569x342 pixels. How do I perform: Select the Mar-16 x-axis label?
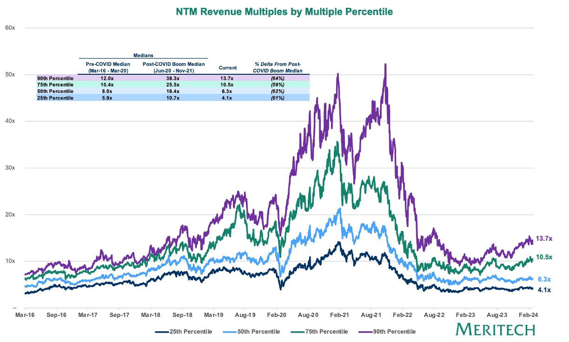tap(25, 315)
